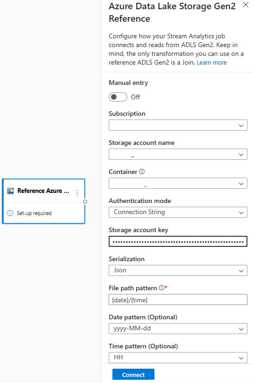Click the Set-up required info icon
This screenshot has width=253, height=383.
pyautogui.click(x=10, y=213)
